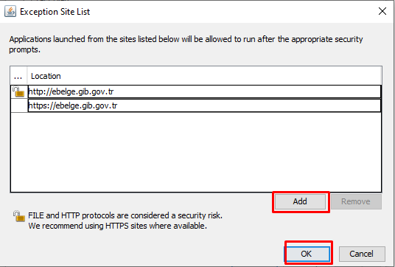The width and height of the screenshot is (395, 267).
Task: Click the Add button
Action: 300,201
